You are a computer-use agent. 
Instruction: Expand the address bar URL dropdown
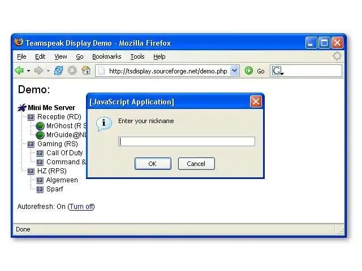(235, 71)
